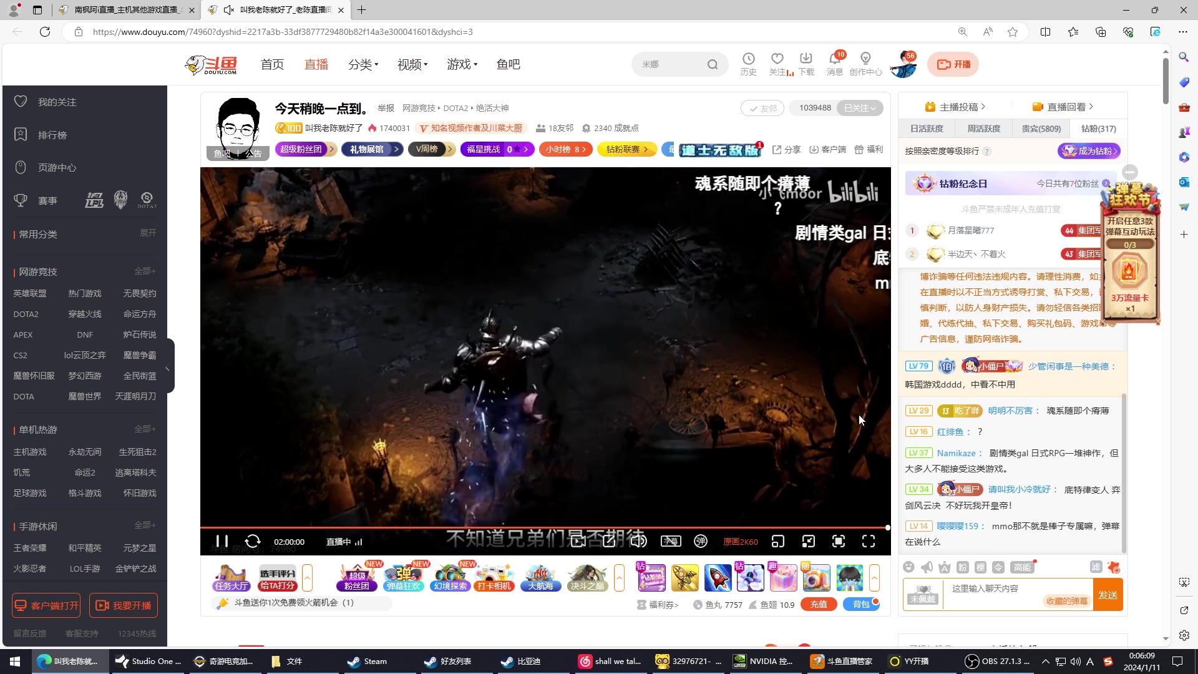
Task: Open the 游戏 dropdown menu
Action: coord(462,64)
